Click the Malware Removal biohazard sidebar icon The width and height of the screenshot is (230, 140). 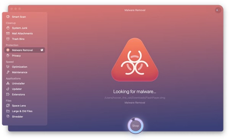pyautogui.click(x=8, y=50)
